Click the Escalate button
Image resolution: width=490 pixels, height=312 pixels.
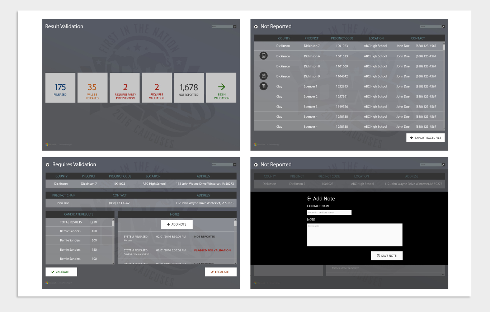point(221,272)
